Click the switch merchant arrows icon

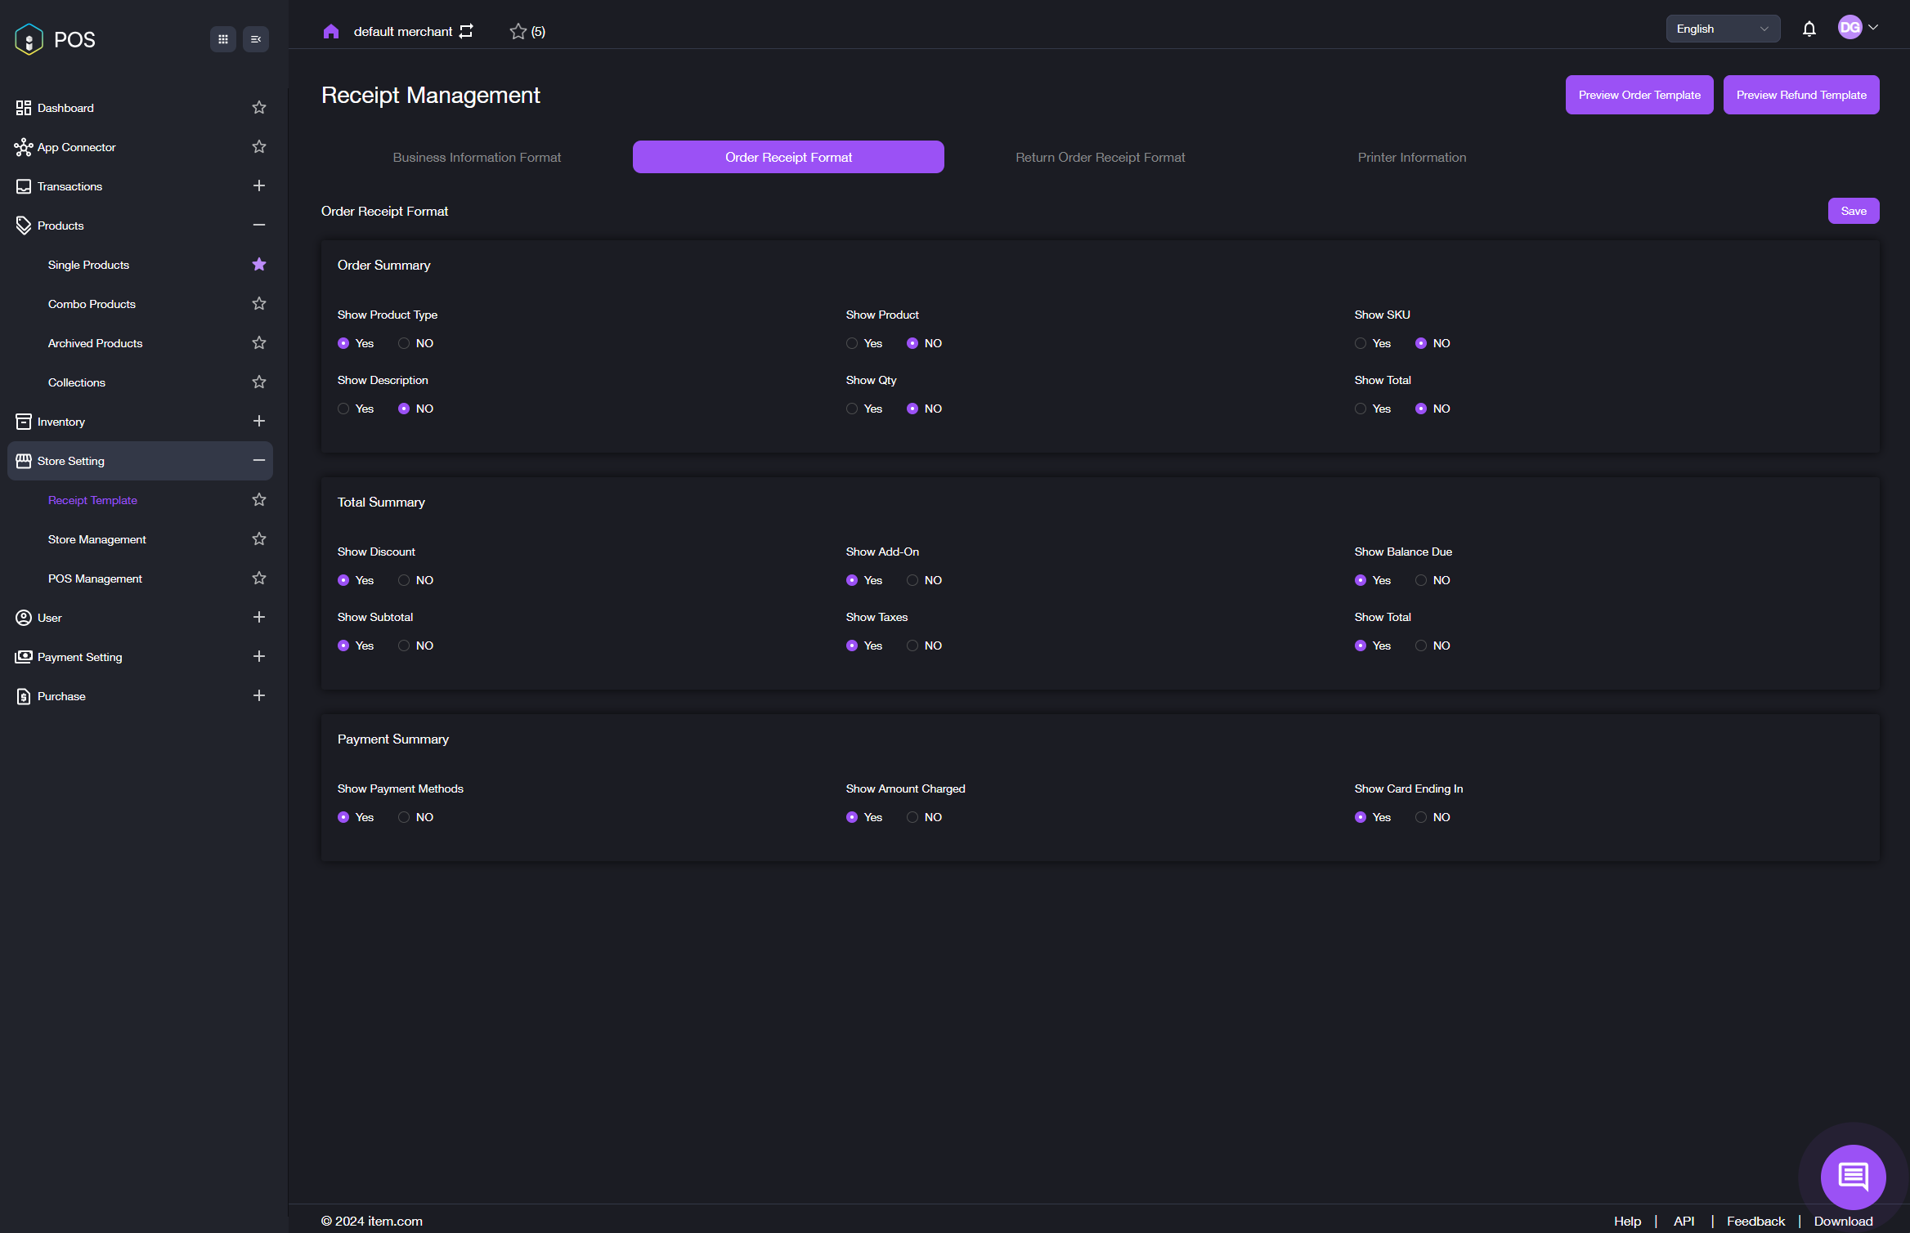tap(466, 31)
